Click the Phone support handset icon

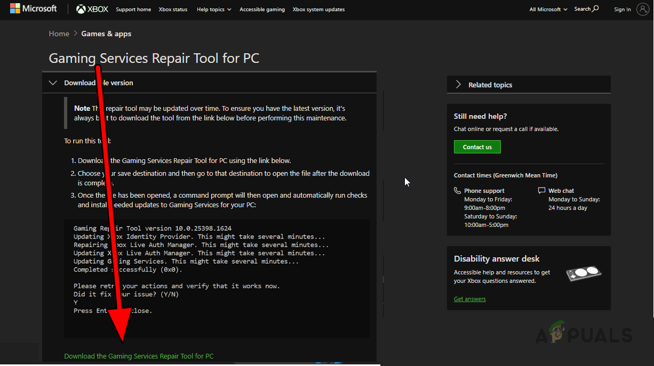click(457, 190)
